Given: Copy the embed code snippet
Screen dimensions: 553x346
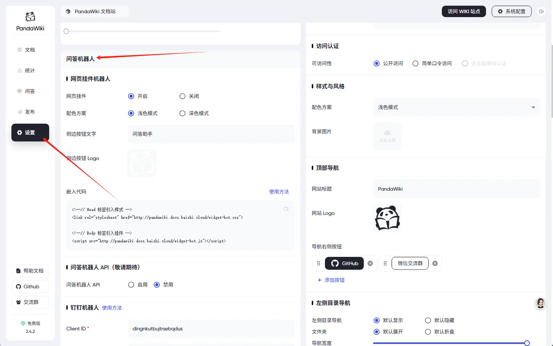Looking at the screenshot, I should coord(286,209).
